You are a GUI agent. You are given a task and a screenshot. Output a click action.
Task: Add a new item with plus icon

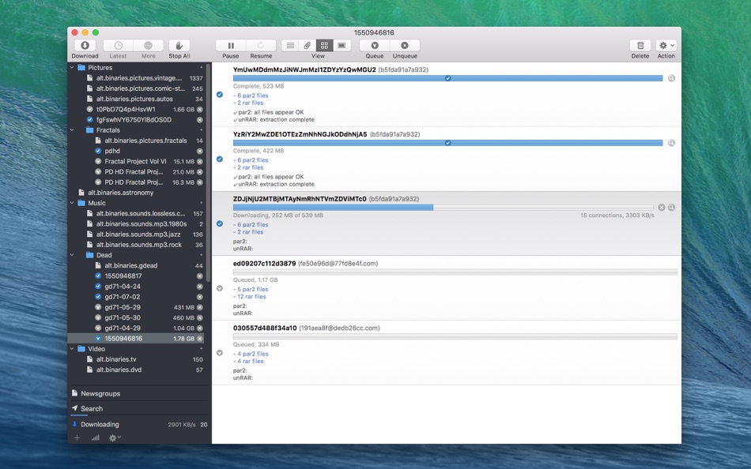click(x=77, y=437)
